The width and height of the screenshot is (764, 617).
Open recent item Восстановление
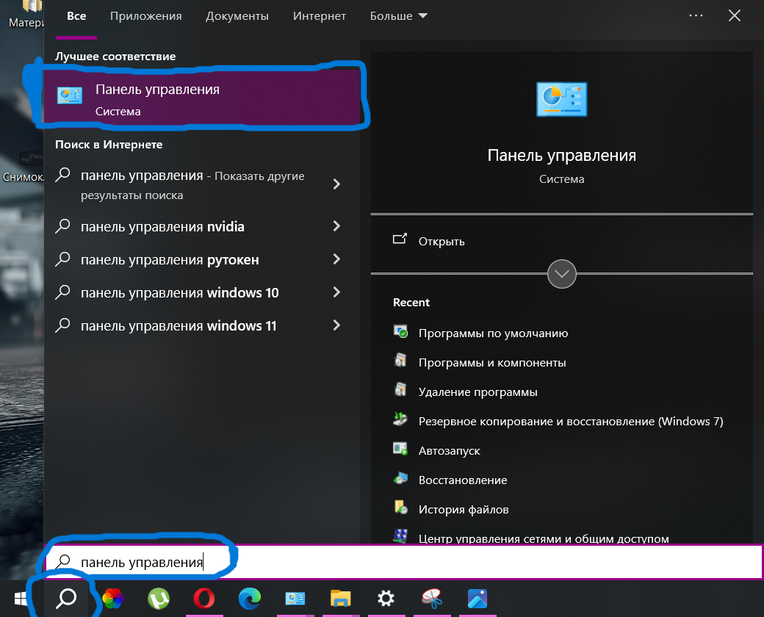click(x=463, y=480)
